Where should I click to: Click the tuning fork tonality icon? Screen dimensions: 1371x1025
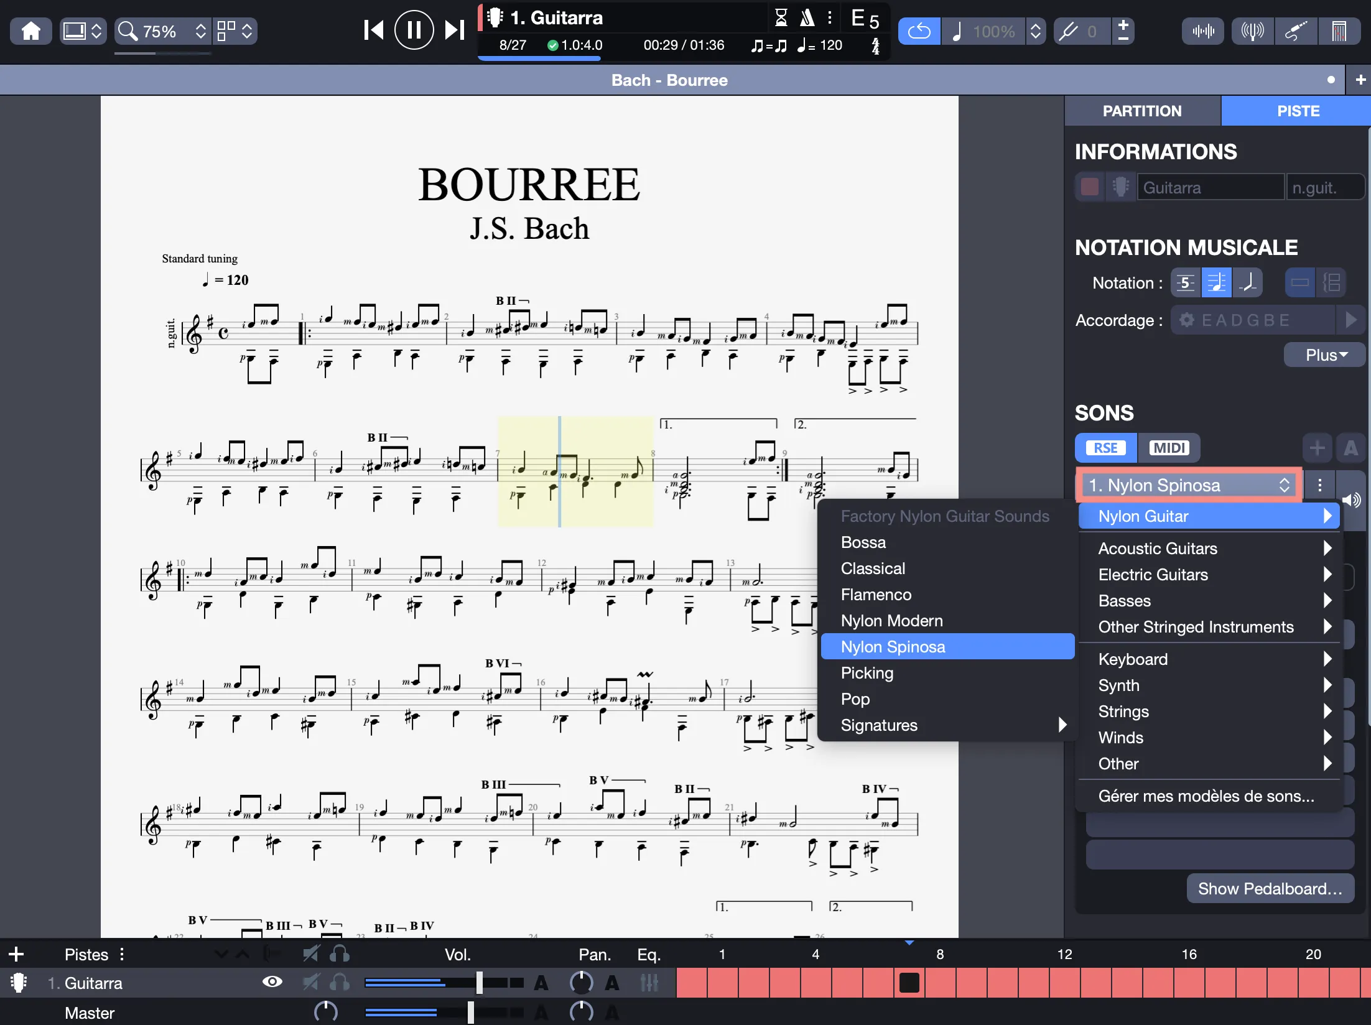click(1068, 31)
